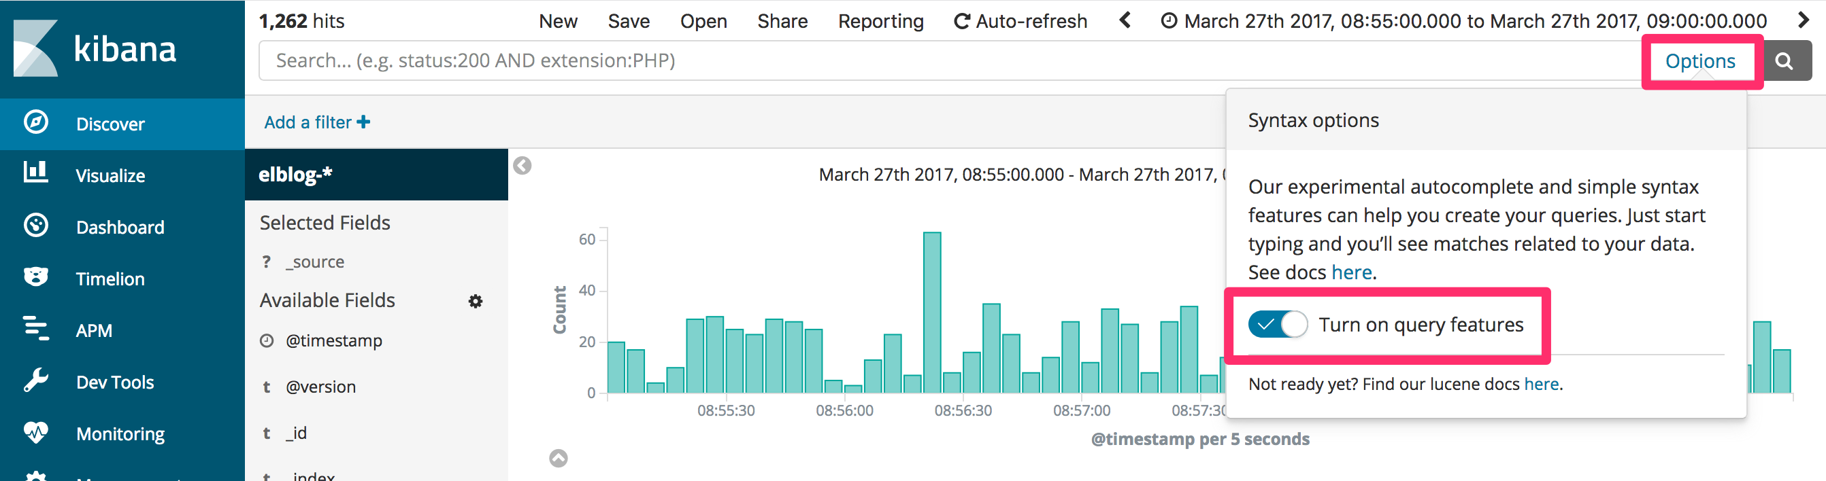Click the t type icon beside @version
This screenshot has width=1826, height=481.
[267, 388]
